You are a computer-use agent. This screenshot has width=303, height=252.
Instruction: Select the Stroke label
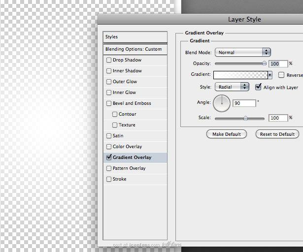tap(119, 179)
